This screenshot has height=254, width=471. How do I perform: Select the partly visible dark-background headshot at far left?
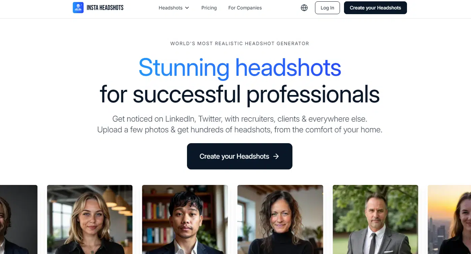click(x=19, y=219)
